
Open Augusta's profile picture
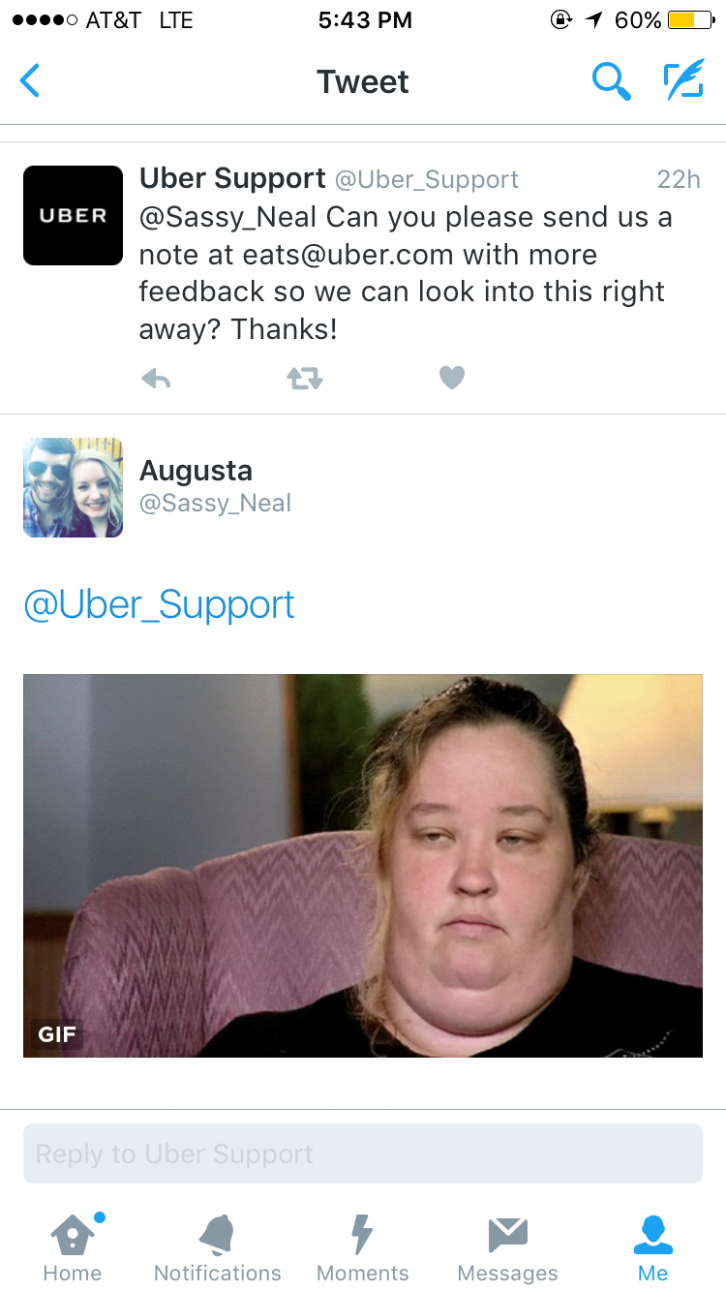point(73,487)
